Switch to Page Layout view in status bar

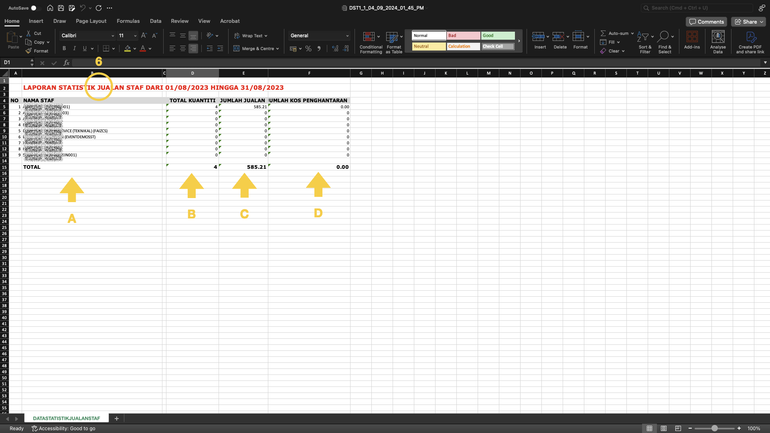(664, 429)
